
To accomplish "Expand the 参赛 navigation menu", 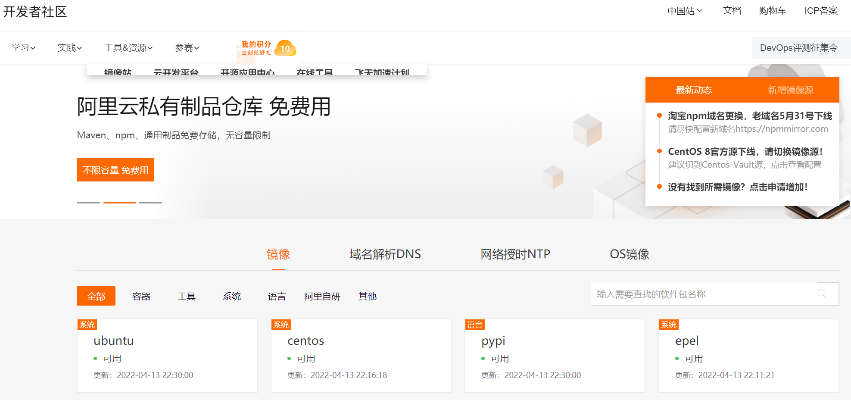I will (187, 48).
